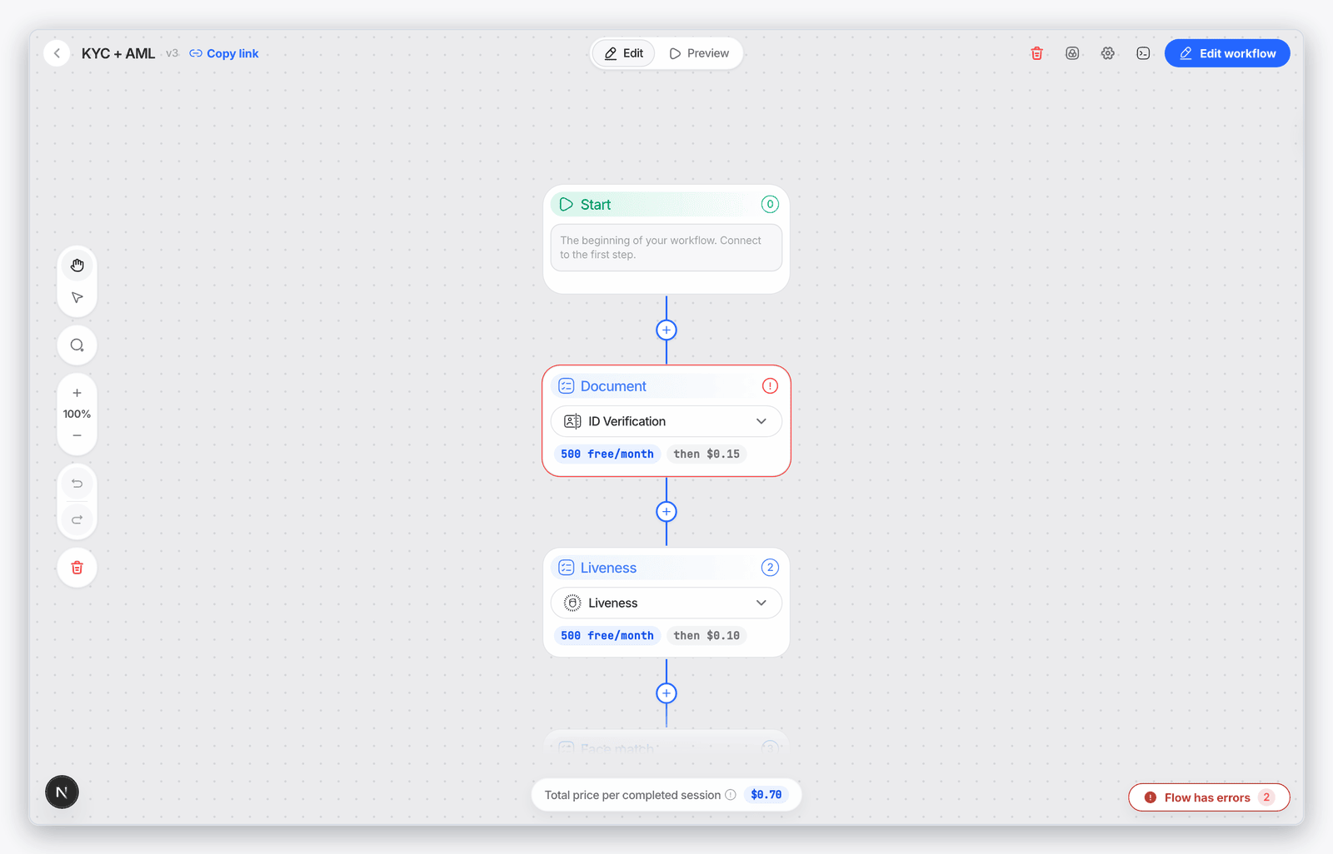Select the pointer selection tool
Viewport: 1333px width, 854px height.
77,297
